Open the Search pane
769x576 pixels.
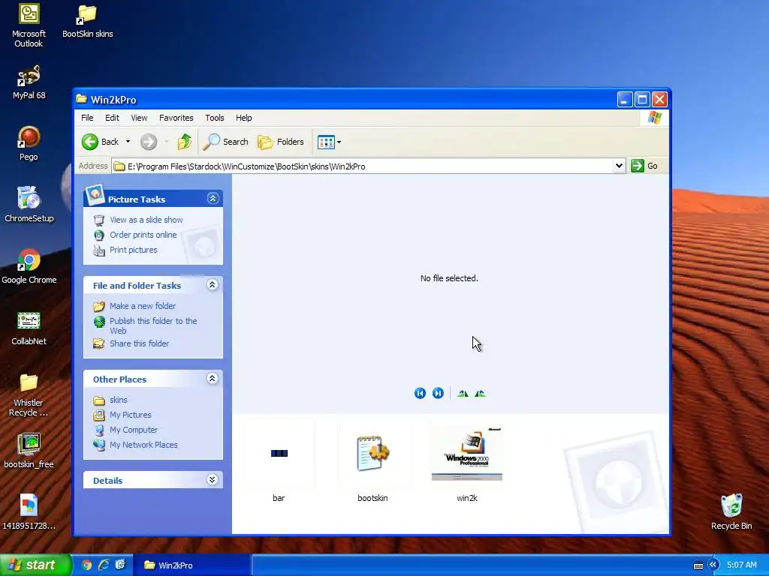(226, 142)
